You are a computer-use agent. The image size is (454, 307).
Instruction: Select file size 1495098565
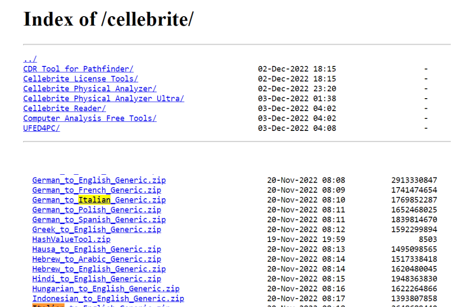[414, 249]
